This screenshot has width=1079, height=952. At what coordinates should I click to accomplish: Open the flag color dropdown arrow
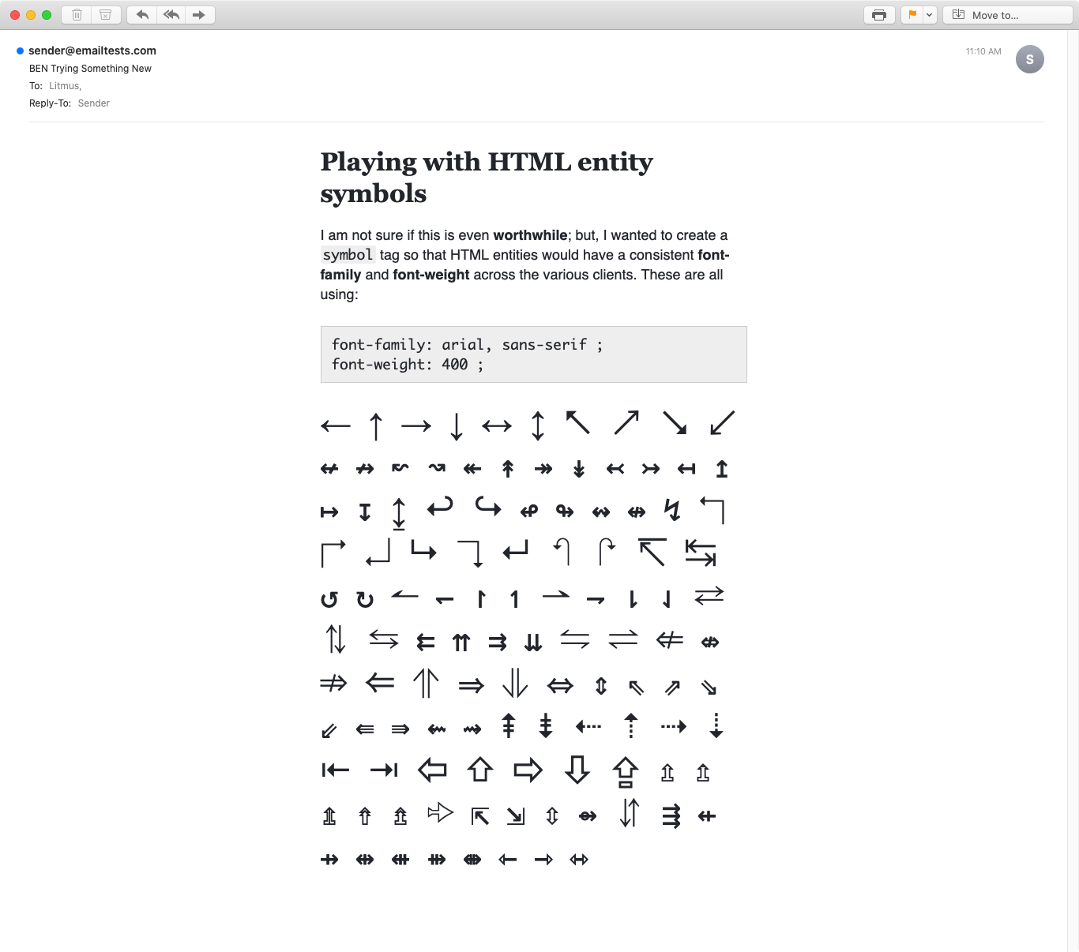click(930, 15)
